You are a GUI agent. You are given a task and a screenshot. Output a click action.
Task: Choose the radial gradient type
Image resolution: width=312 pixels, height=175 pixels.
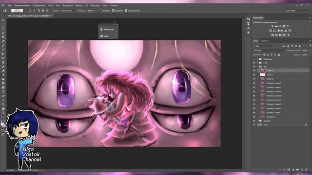click(x=34, y=11)
